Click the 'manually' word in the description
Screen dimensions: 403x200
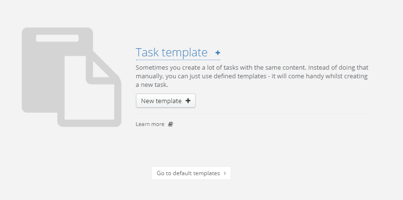pyautogui.click(x=150, y=76)
